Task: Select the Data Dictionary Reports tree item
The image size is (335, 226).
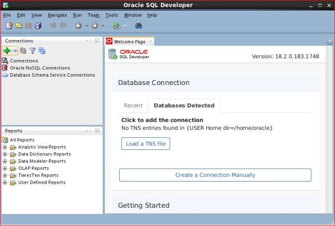Action: tap(44, 154)
